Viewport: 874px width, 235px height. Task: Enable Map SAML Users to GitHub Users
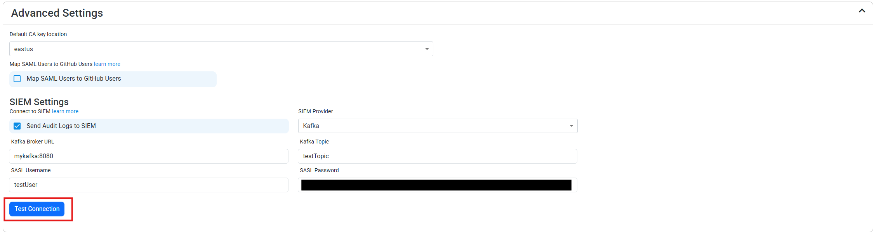pos(17,78)
